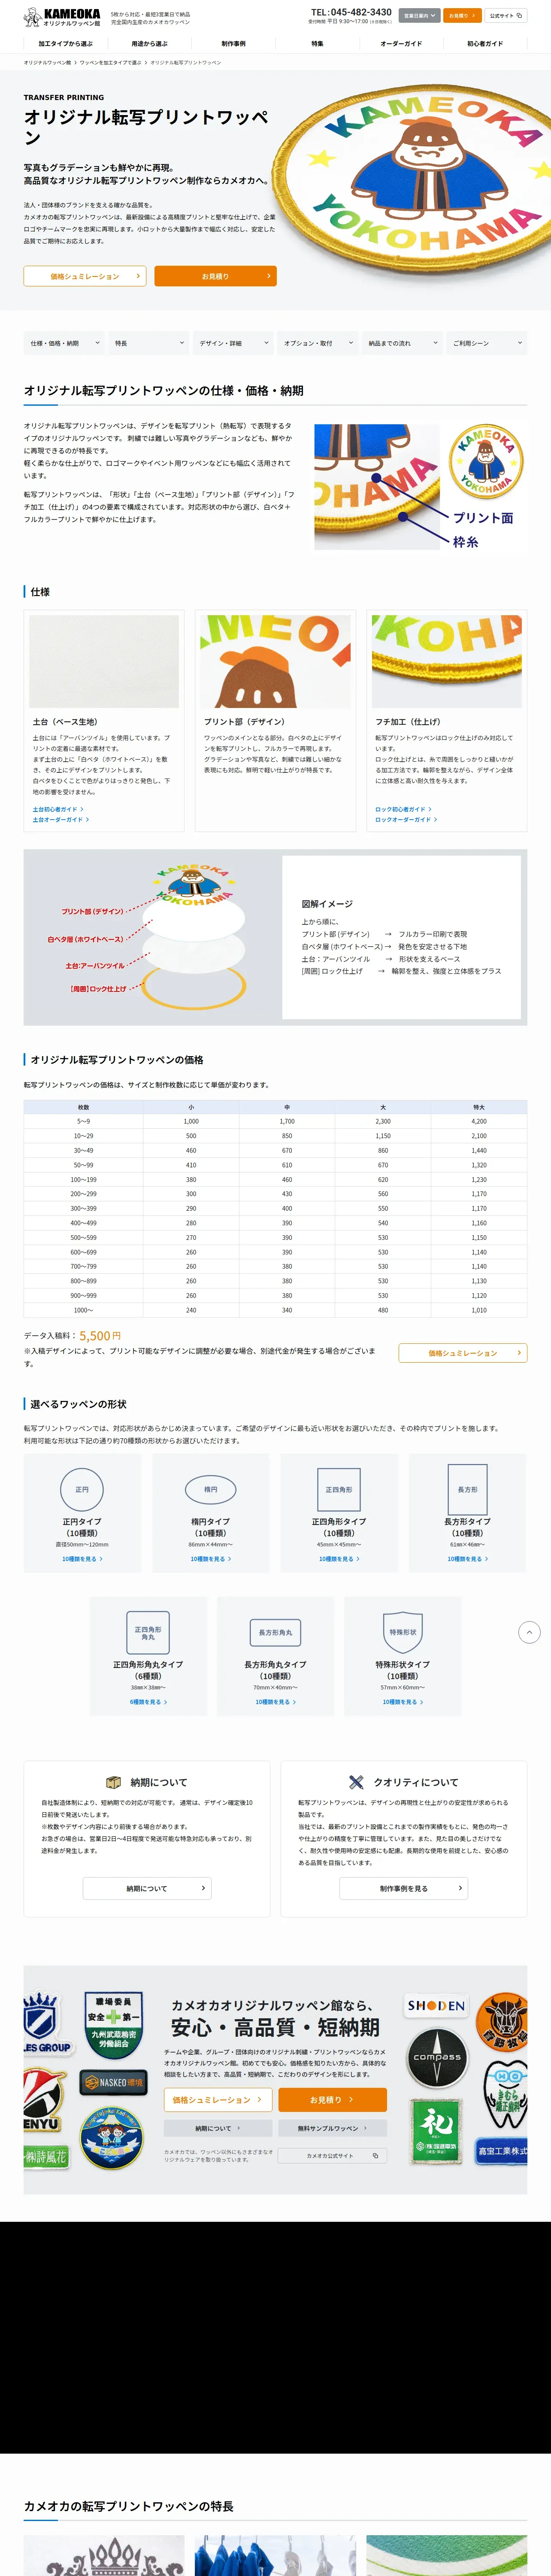This screenshot has height=2576, width=551.
Task: Expand 仕様・価格・納期 anchor dropdown
Action: pos(65,343)
